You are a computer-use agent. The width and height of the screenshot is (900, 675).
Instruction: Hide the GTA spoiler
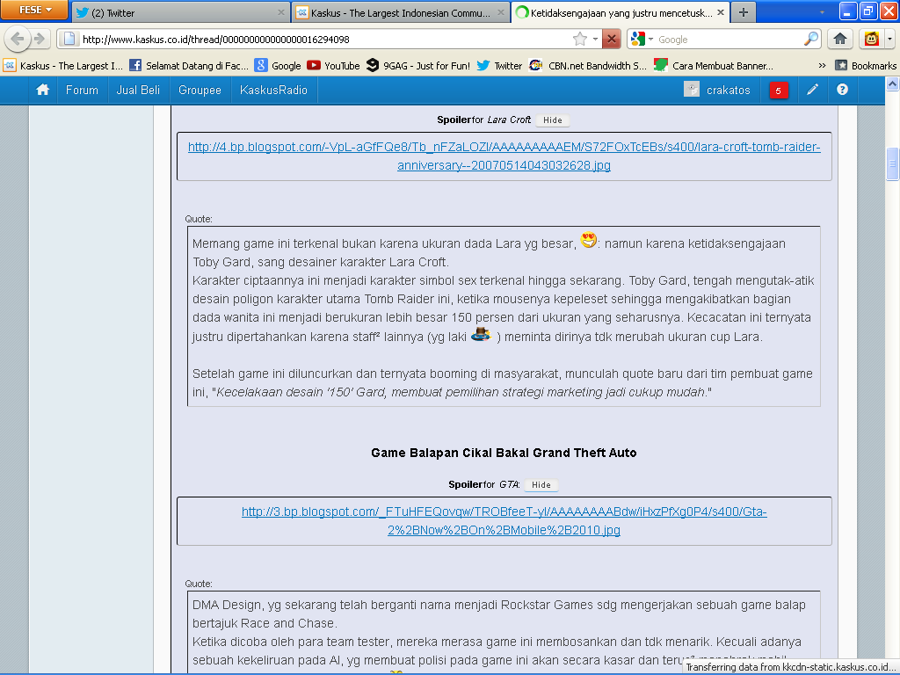541,484
